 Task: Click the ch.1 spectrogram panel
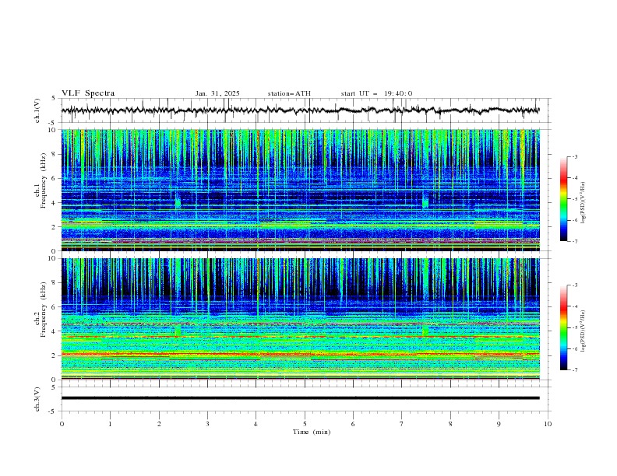point(300,190)
